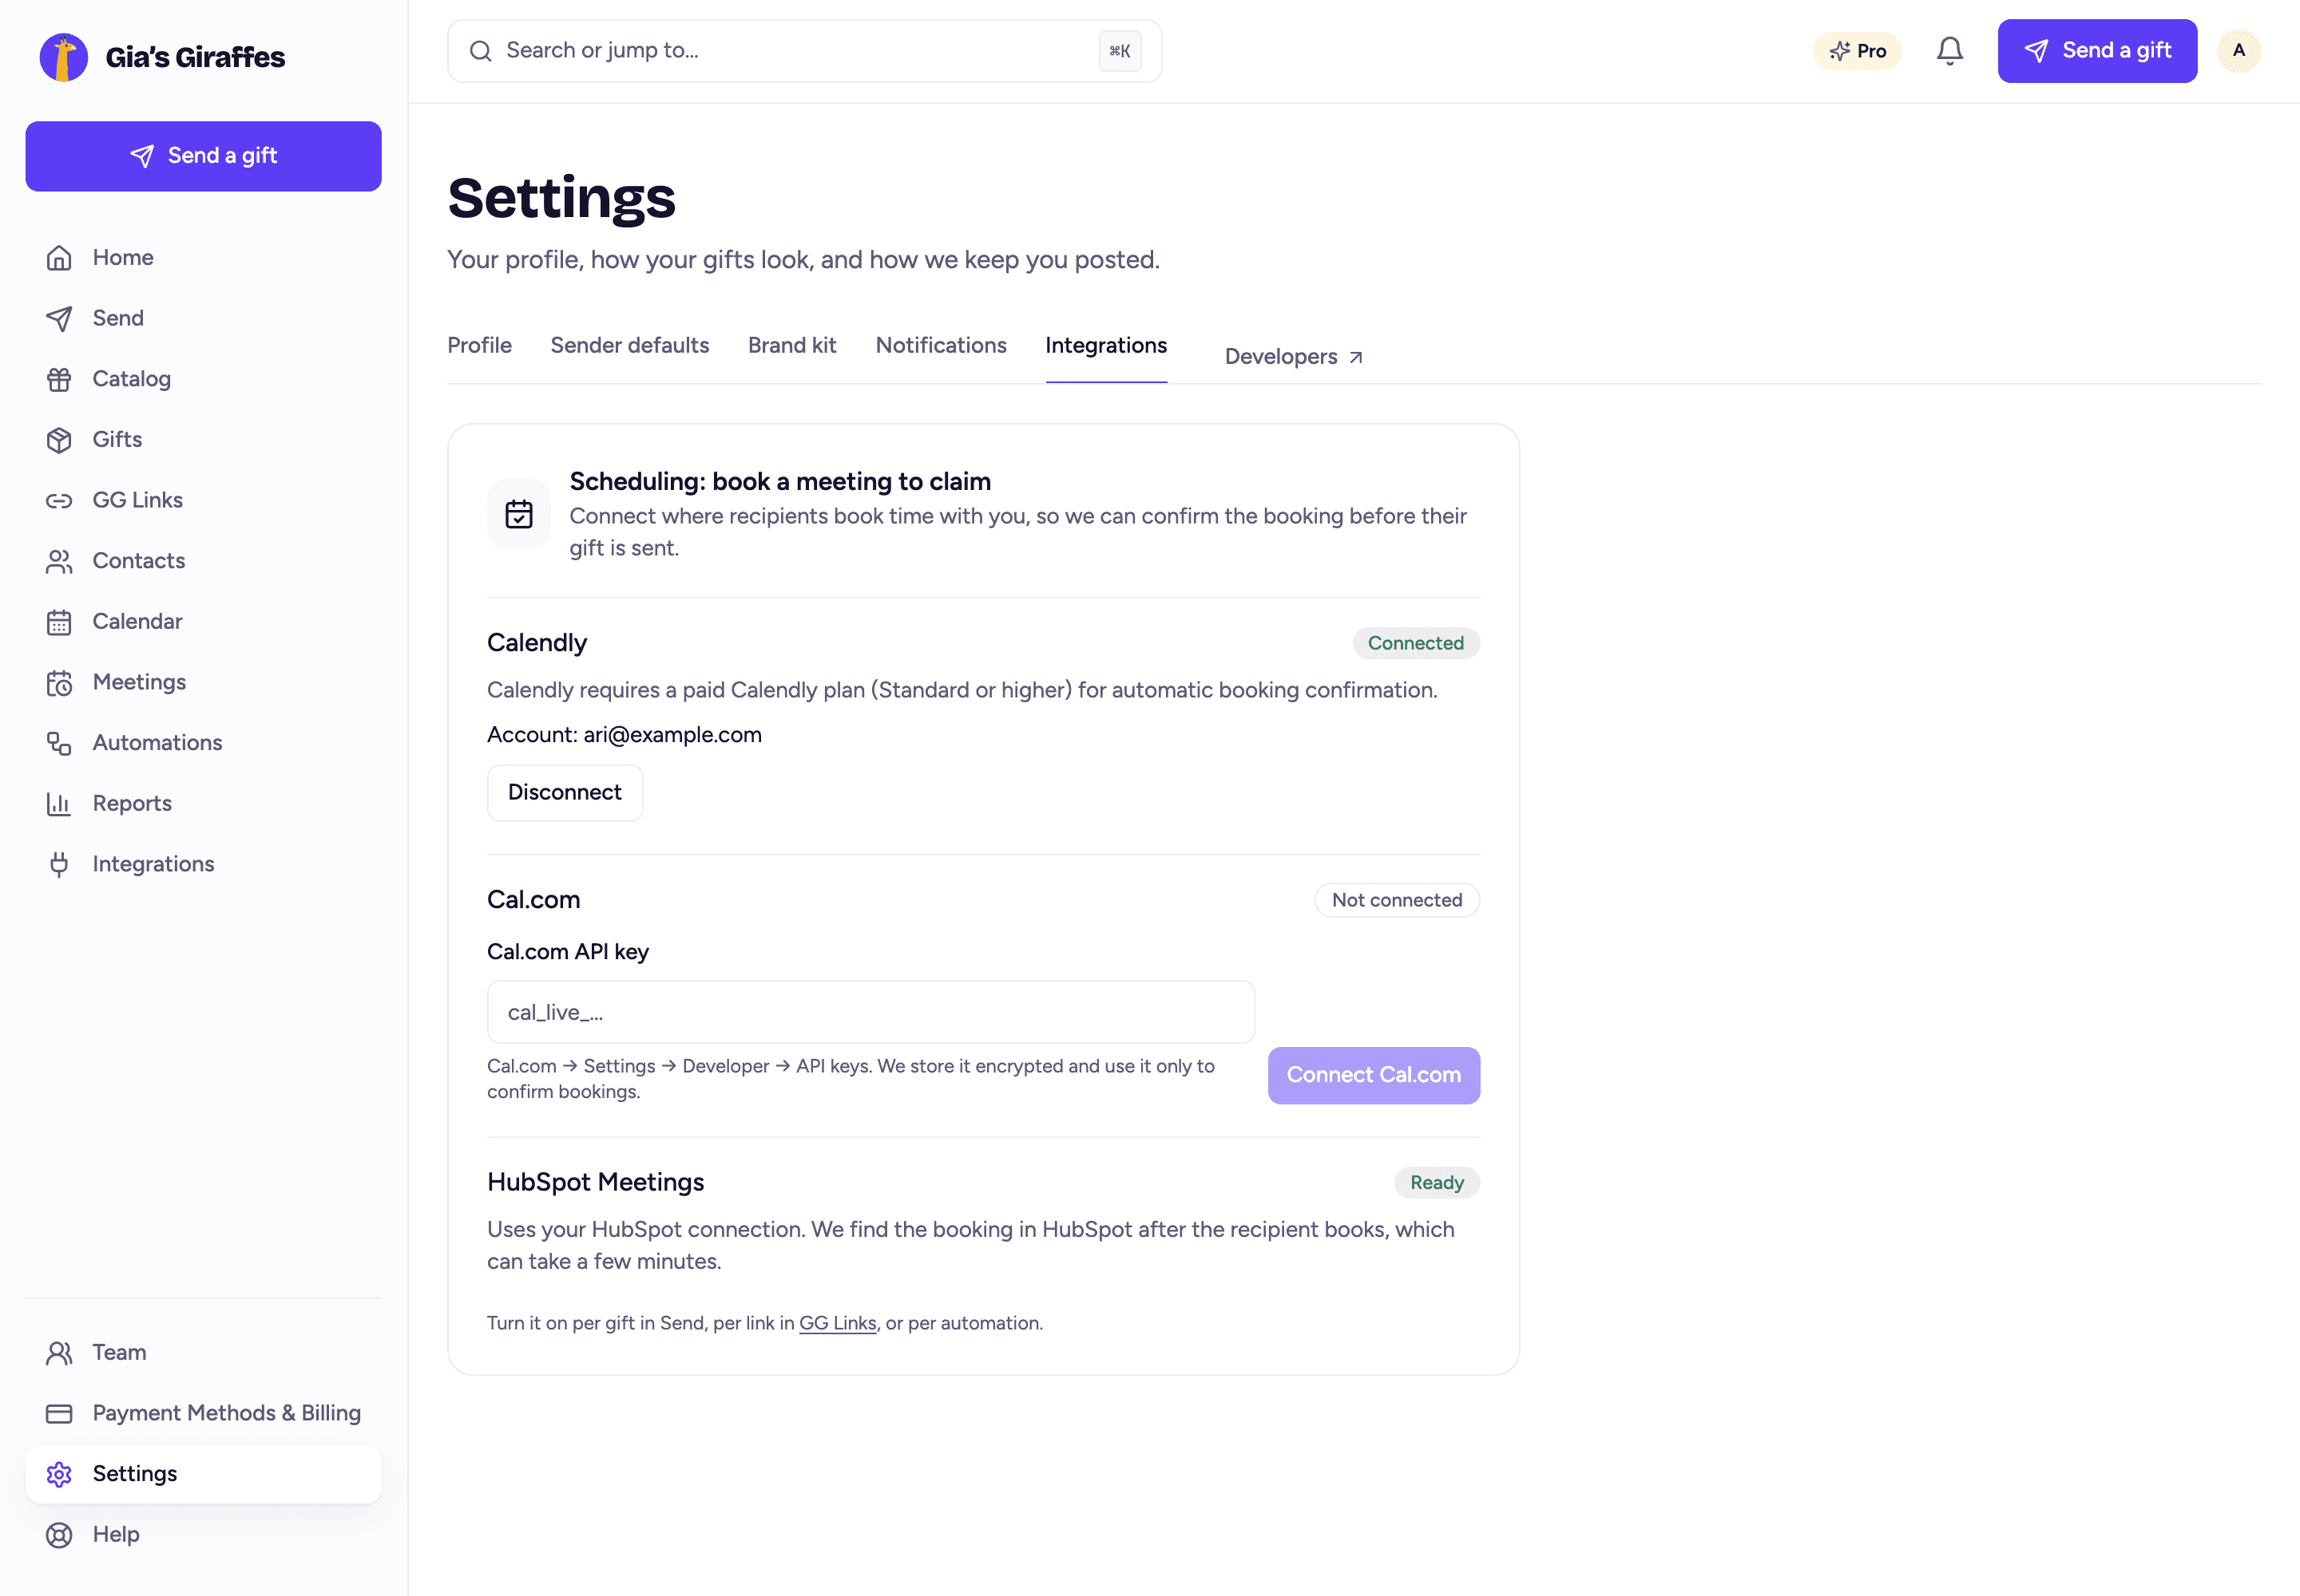Viewport: 2300px width, 1596px height.
Task: Click the HubSpot Meetings heading
Action: 596,1182
